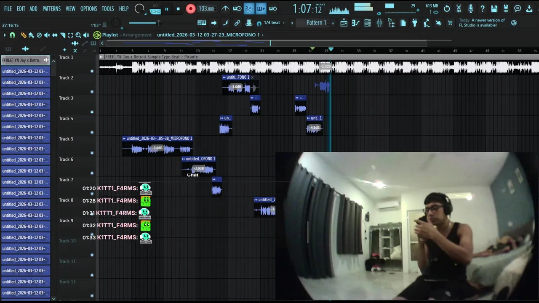Click the microphone one-click recording icon

470,8
